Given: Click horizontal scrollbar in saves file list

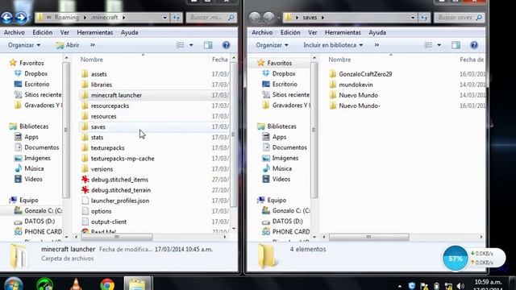Looking at the screenshot, I should pos(368,237).
